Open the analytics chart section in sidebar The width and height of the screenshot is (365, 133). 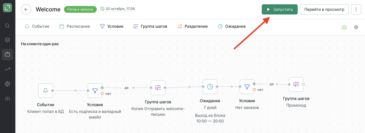tap(8, 69)
